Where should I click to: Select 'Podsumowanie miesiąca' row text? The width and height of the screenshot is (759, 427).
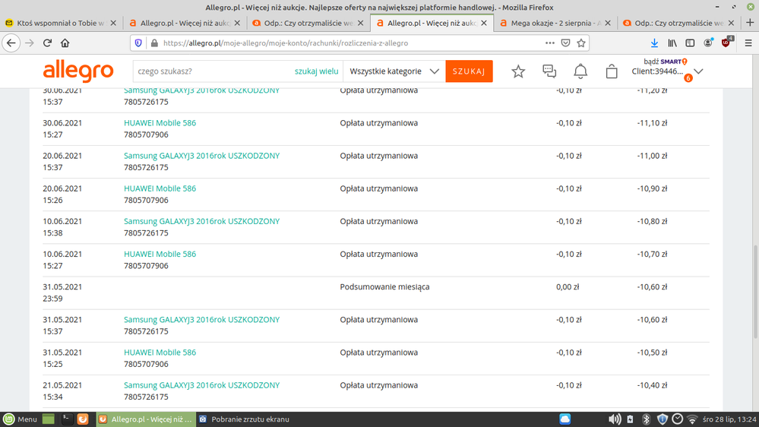tap(384, 287)
